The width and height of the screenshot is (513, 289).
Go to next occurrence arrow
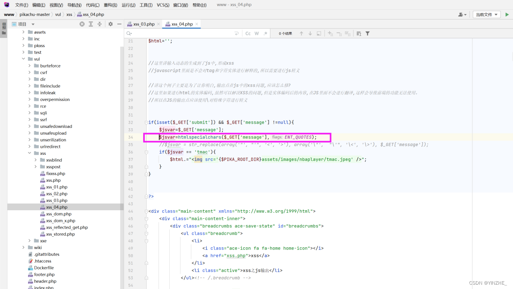pos(310,34)
